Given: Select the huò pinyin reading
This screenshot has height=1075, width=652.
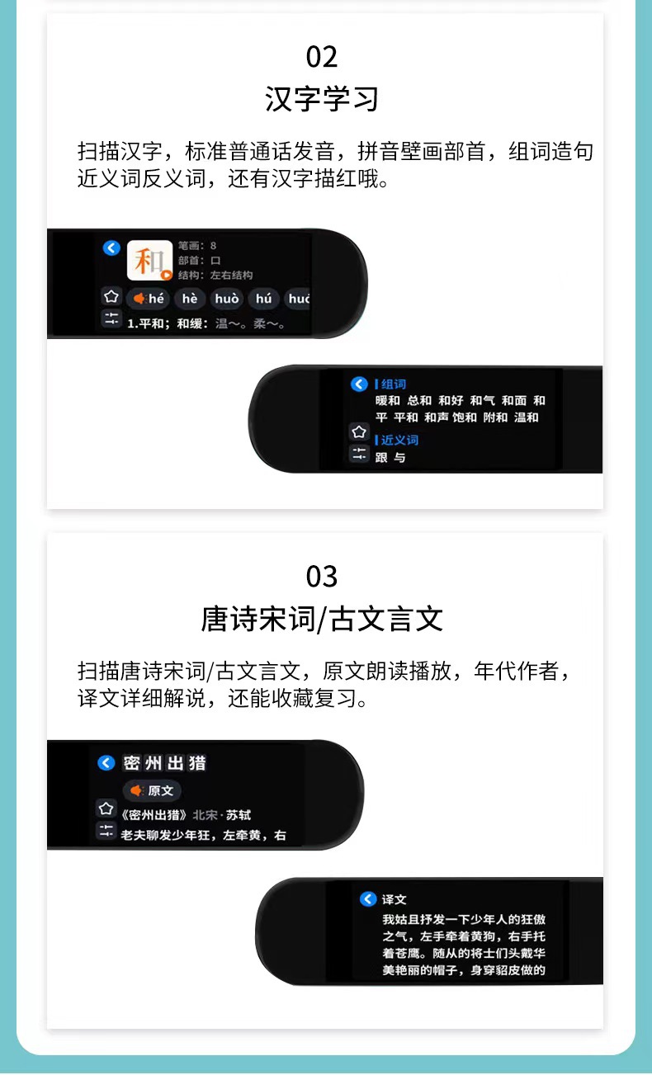Looking at the screenshot, I should coord(226,299).
